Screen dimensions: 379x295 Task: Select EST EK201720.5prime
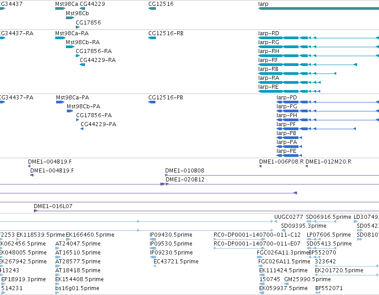click(346, 275)
